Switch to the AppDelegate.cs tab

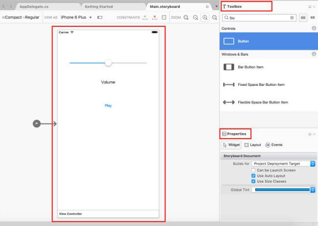[34, 7]
